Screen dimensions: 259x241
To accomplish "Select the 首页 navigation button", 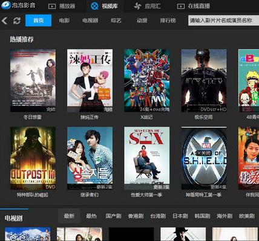I will [38, 21].
